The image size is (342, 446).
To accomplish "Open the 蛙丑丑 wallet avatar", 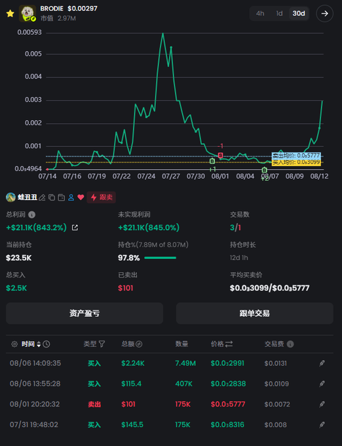I will (10, 197).
